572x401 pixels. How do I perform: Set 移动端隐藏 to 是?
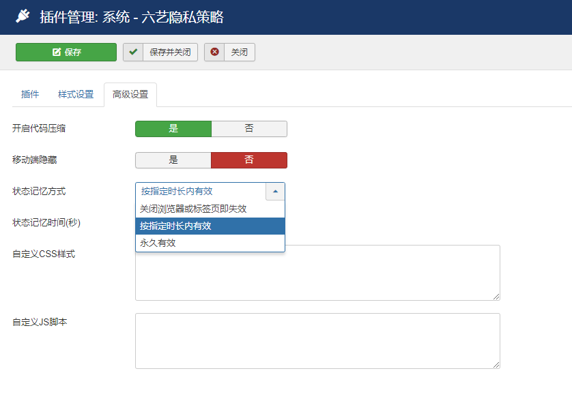click(x=173, y=160)
